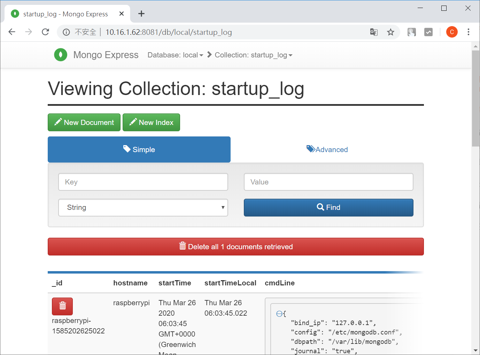Click the browser back arrow icon
Viewport: 480px width, 355px height.
pos(11,32)
